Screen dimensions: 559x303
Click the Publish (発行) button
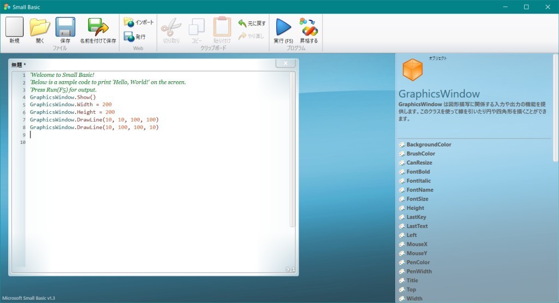[135, 37]
